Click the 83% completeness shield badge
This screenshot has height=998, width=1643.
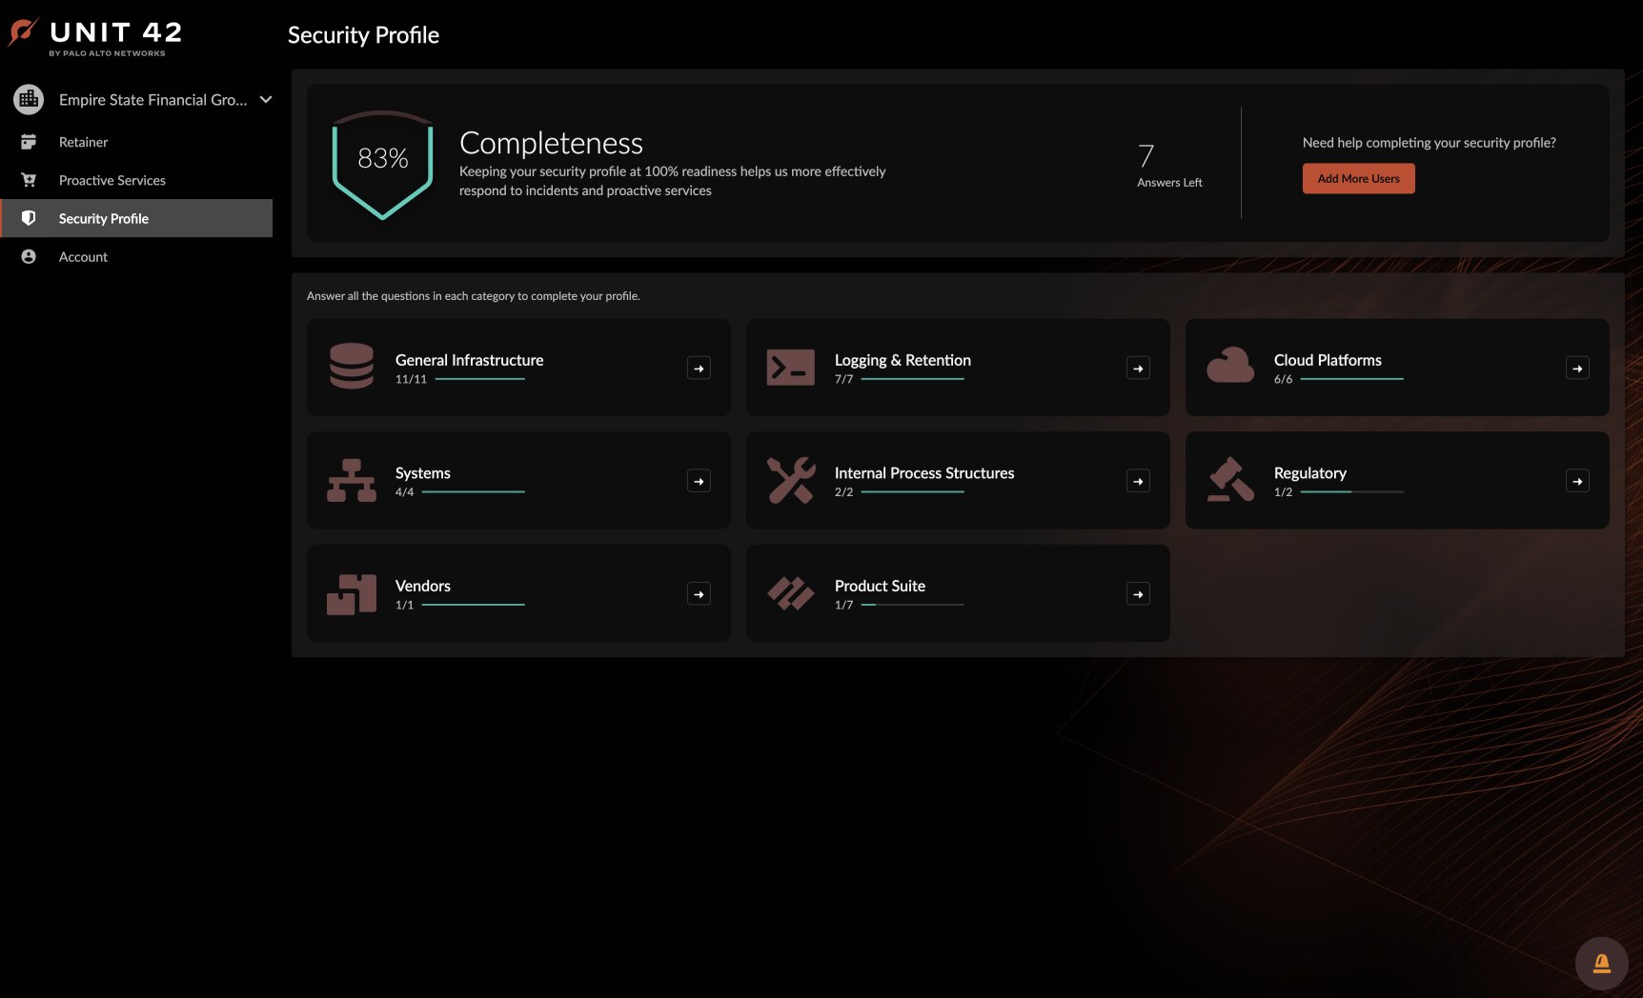(382, 162)
